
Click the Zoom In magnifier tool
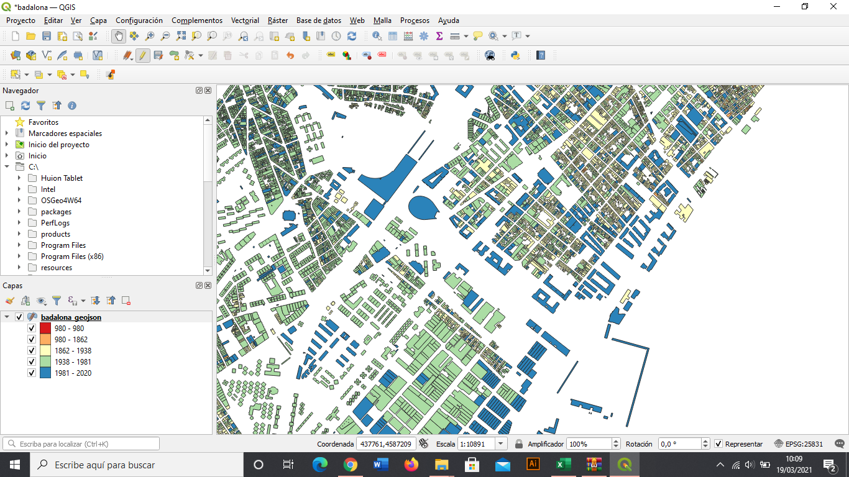[150, 36]
